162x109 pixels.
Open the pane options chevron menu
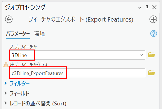point(140,7)
